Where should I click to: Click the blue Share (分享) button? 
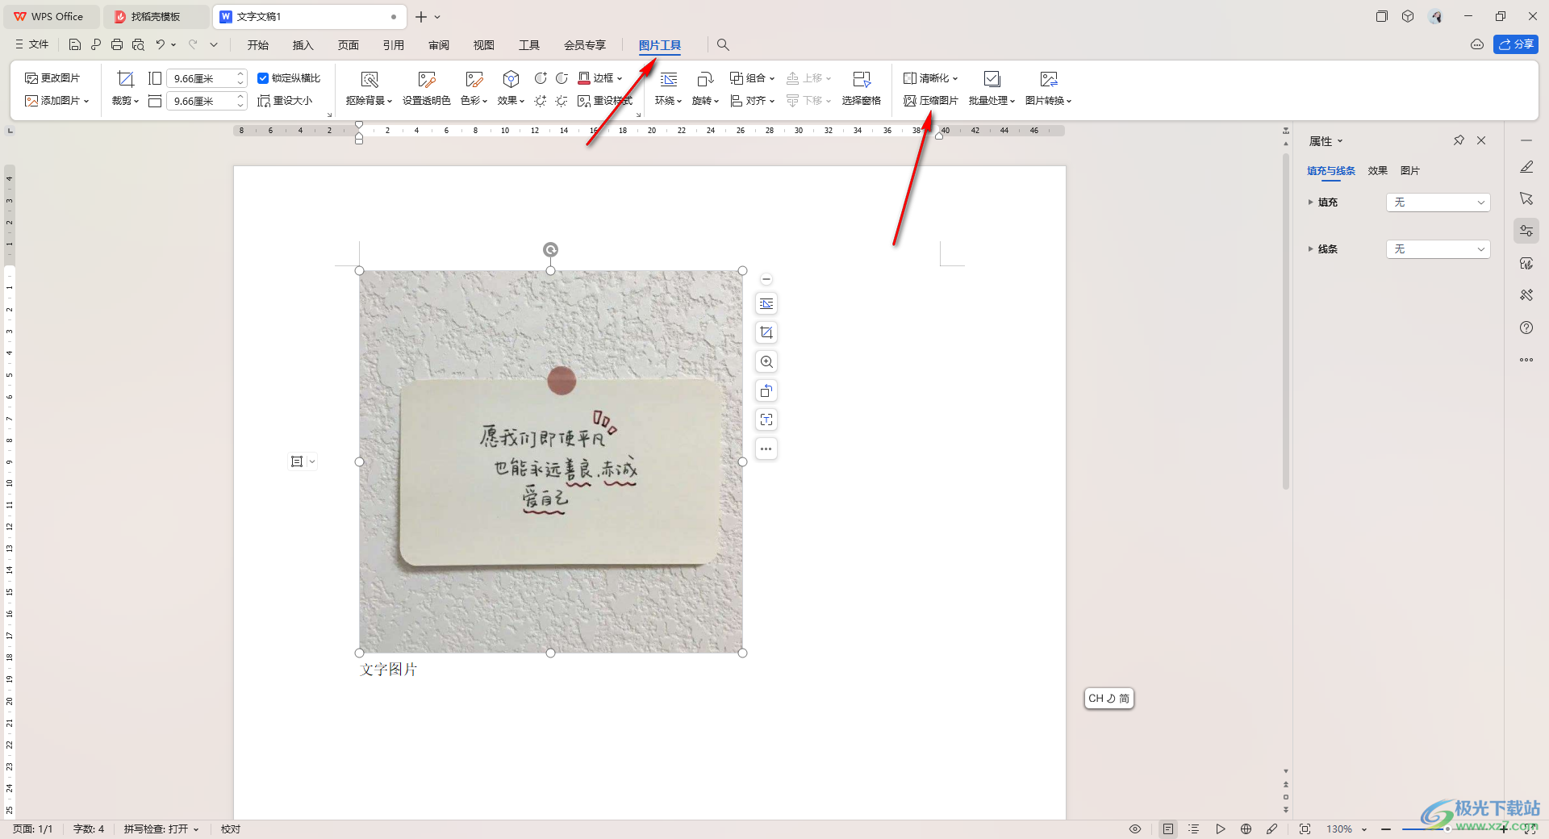pyautogui.click(x=1516, y=44)
